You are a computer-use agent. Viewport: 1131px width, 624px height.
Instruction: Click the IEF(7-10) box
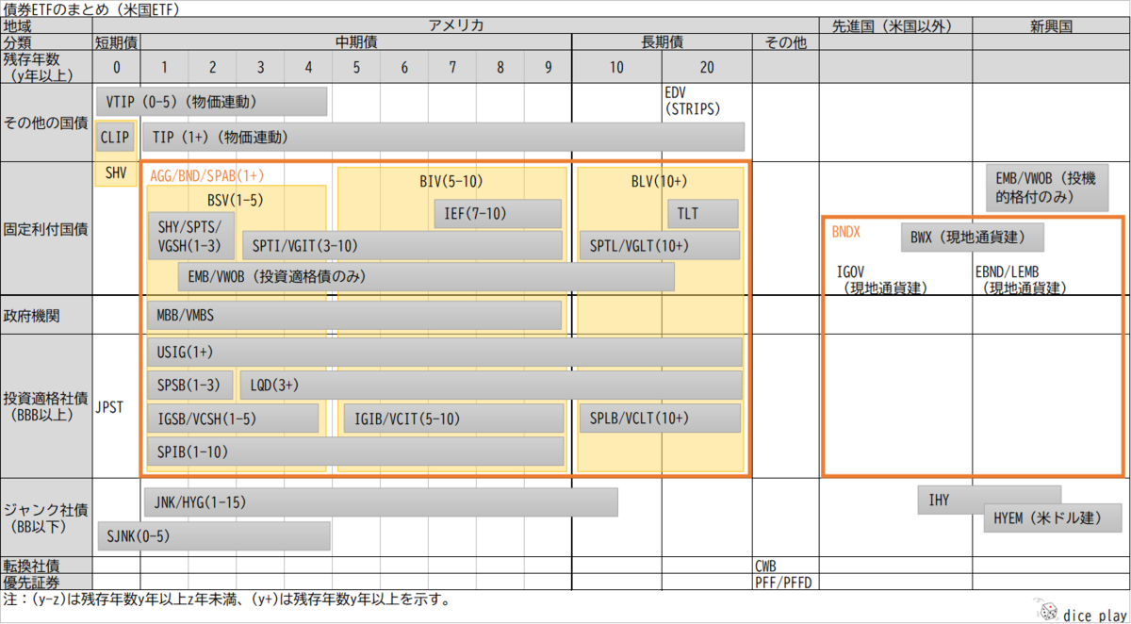(x=498, y=213)
